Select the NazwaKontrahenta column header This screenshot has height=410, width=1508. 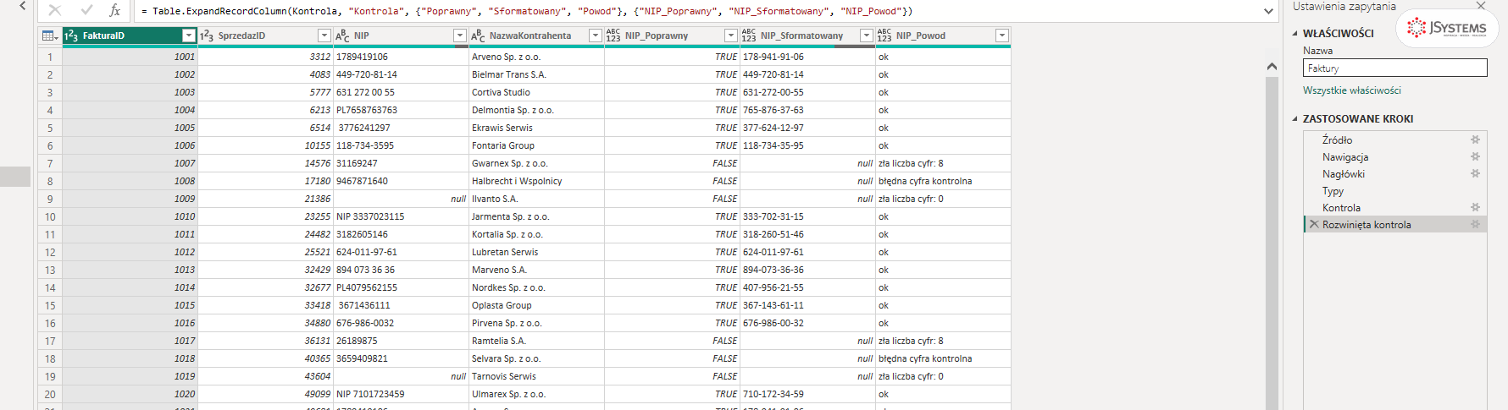tap(536, 36)
